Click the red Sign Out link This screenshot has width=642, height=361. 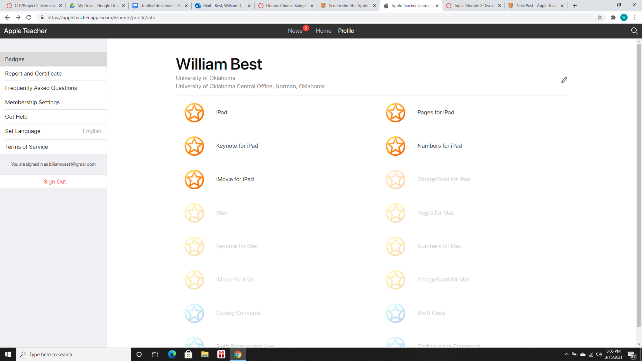point(55,182)
